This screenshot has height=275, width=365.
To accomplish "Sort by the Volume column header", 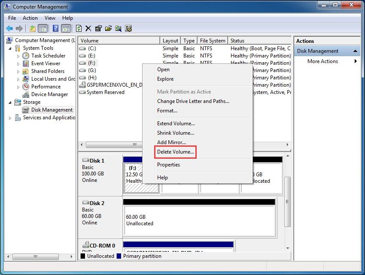I will click(x=119, y=40).
